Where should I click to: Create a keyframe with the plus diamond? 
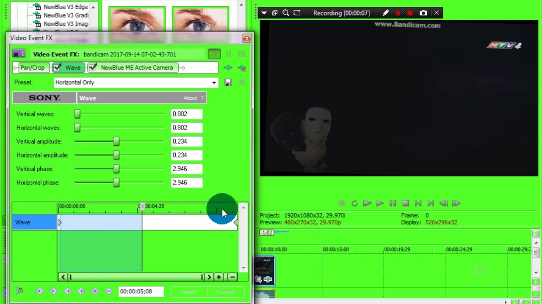click(95, 291)
